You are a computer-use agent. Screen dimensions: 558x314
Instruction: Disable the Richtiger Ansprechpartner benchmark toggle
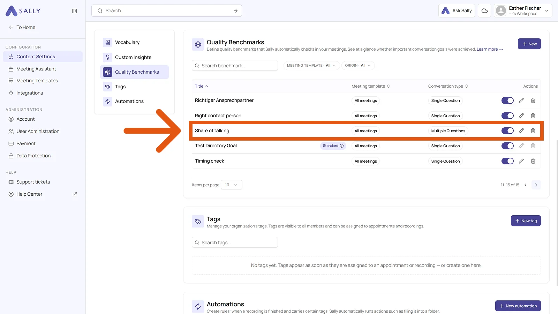click(507, 100)
